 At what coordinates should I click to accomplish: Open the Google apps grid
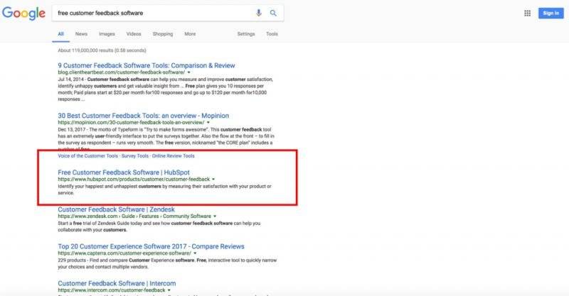[527, 13]
